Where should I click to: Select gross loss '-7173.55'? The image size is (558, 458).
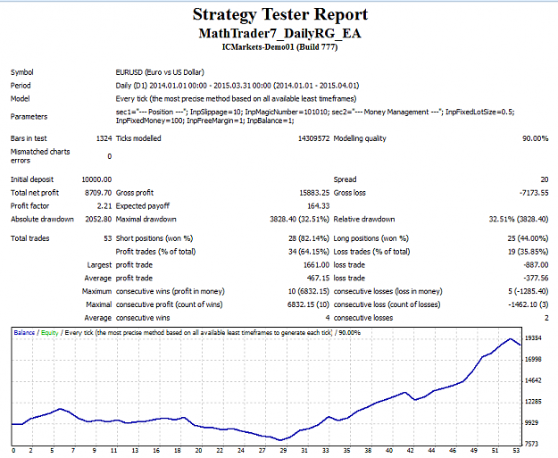pos(534,193)
